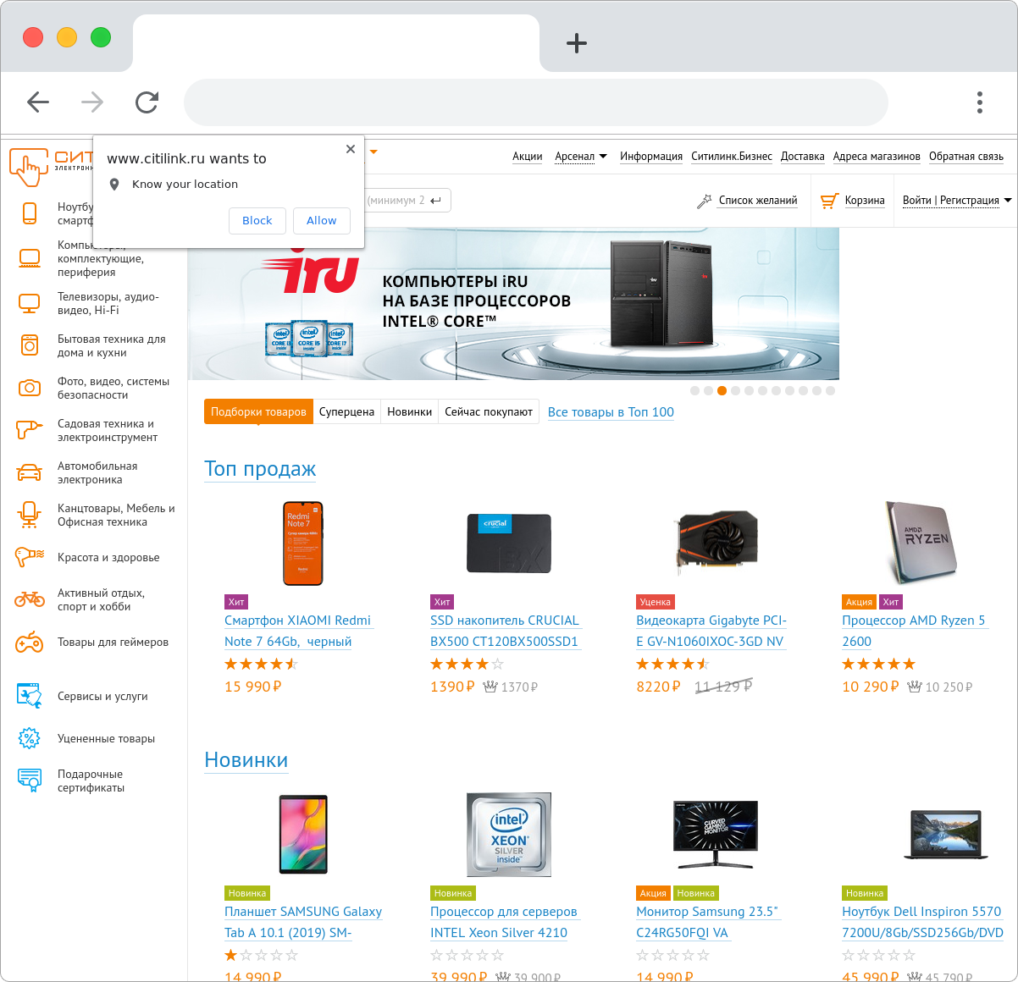This screenshot has height=982, width=1018.
Task: Open Список желаний link
Action: click(x=758, y=201)
